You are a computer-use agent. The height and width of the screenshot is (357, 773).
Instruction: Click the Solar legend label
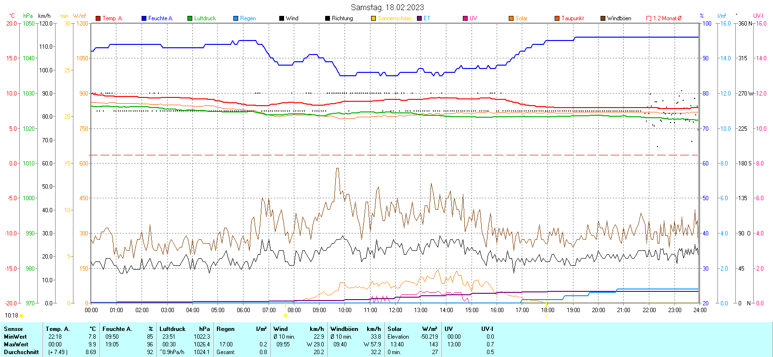[521, 18]
